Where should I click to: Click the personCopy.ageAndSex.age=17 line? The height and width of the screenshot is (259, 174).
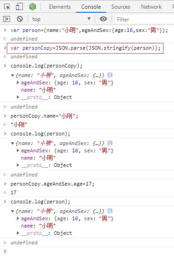(x=52, y=184)
